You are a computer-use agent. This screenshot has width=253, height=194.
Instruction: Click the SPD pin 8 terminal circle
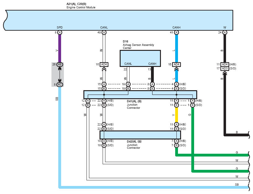[60, 33]
